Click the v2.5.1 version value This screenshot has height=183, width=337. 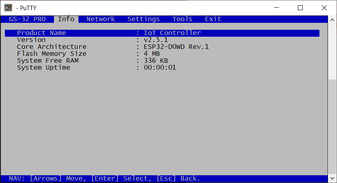click(x=156, y=40)
